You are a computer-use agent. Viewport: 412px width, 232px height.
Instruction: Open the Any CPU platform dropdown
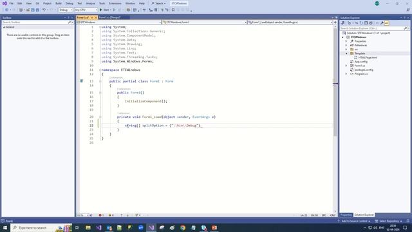86,10
